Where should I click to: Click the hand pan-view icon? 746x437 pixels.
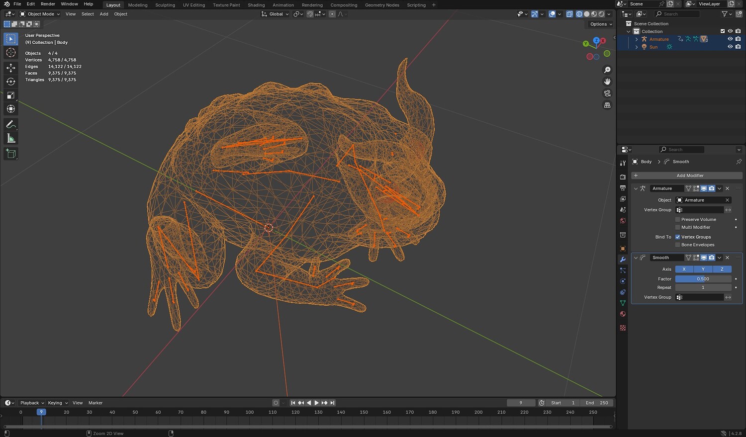(x=607, y=82)
